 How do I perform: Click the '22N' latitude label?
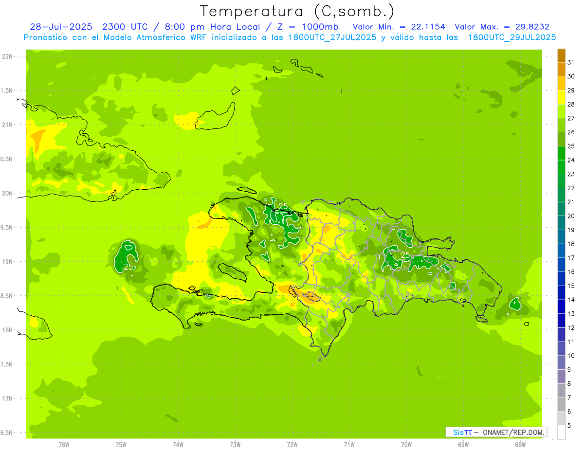pyautogui.click(x=8, y=56)
